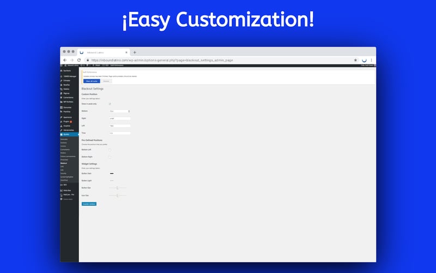The width and height of the screenshot is (436, 273).
Task: Open Entradas pin icon in sidebar
Action: coord(62,81)
